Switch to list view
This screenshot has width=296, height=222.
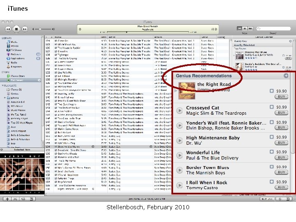click(239, 28)
